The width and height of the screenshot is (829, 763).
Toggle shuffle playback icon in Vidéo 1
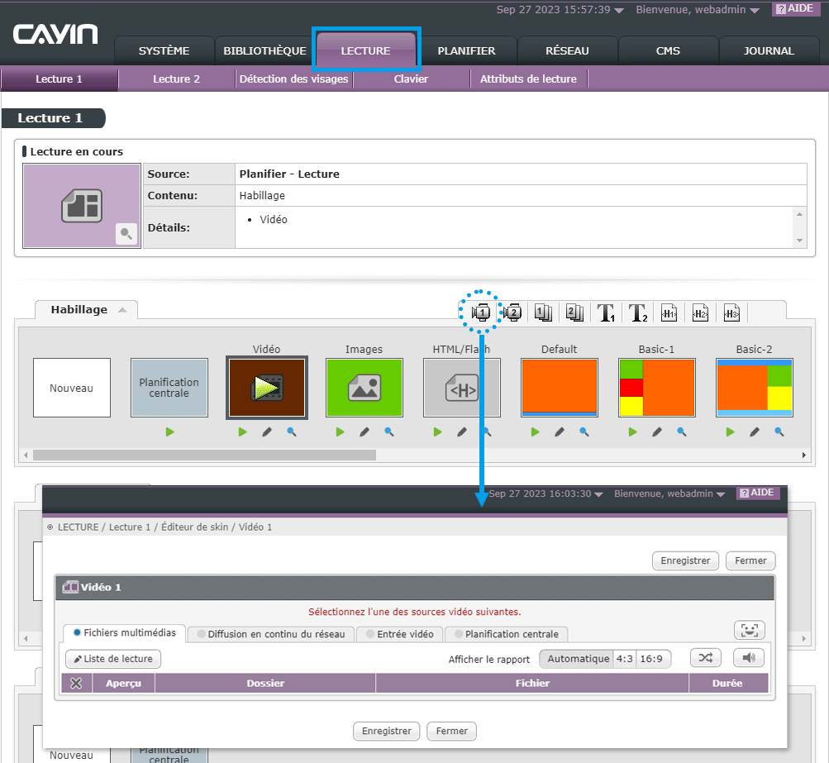tap(706, 658)
